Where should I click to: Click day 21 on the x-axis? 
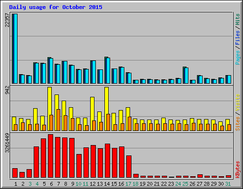point(157,184)
